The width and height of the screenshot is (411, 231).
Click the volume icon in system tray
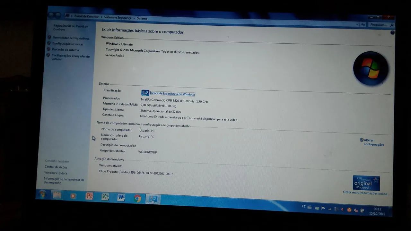coord(356,210)
